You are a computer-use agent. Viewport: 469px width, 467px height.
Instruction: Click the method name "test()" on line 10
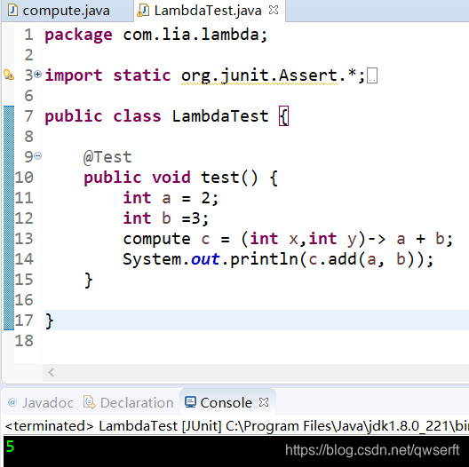pos(229,178)
